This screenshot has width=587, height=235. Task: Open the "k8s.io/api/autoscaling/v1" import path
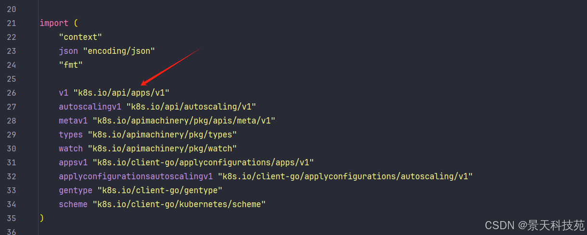pos(191,107)
